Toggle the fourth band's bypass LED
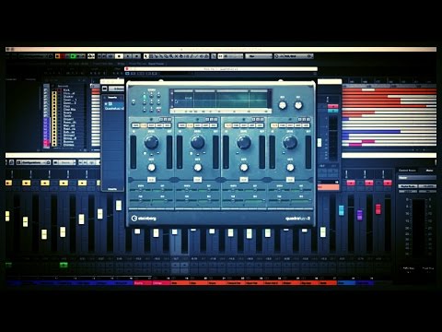 pos(290,119)
